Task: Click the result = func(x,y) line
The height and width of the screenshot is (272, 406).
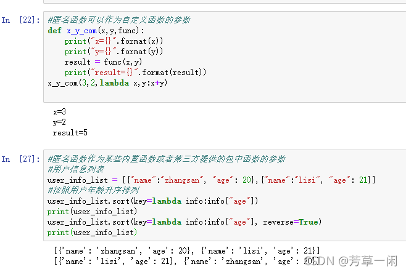Action: click(x=103, y=62)
